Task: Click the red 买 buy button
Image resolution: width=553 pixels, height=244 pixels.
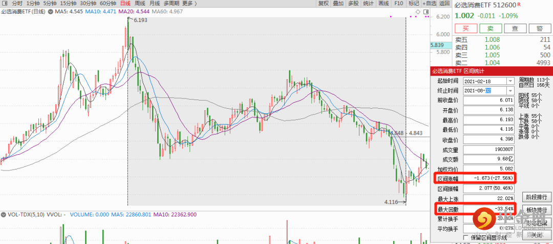Action: point(466,29)
